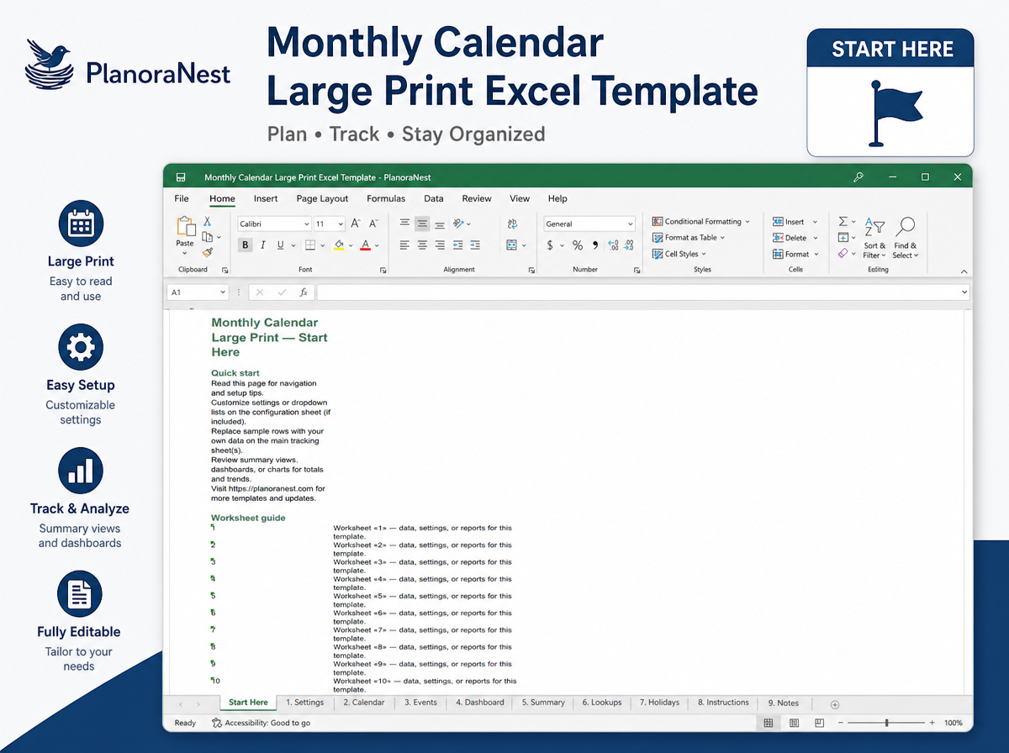This screenshot has height=753, width=1009.
Task: Toggle Middle Align in Alignment group
Action: tap(422, 224)
